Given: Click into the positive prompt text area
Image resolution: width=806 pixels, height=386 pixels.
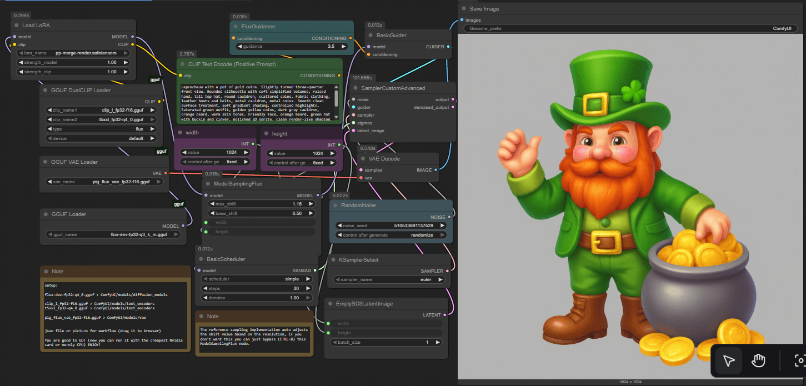Looking at the screenshot, I should [256, 103].
